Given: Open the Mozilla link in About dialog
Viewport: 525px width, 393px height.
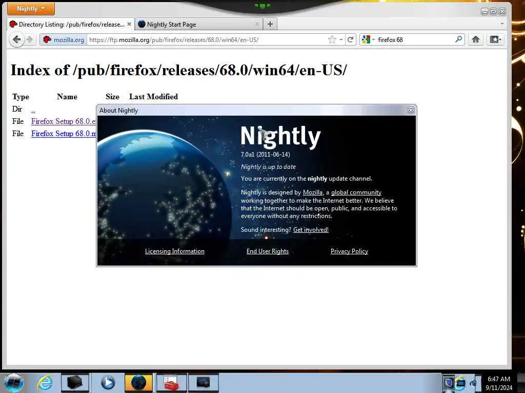Looking at the screenshot, I should (x=313, y=192).
